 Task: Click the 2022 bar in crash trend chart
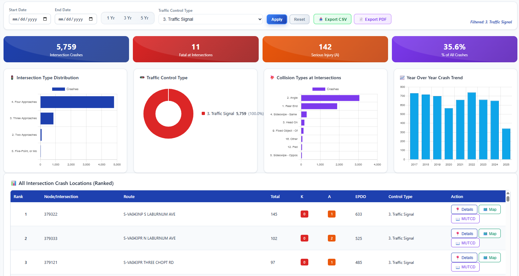472,126
